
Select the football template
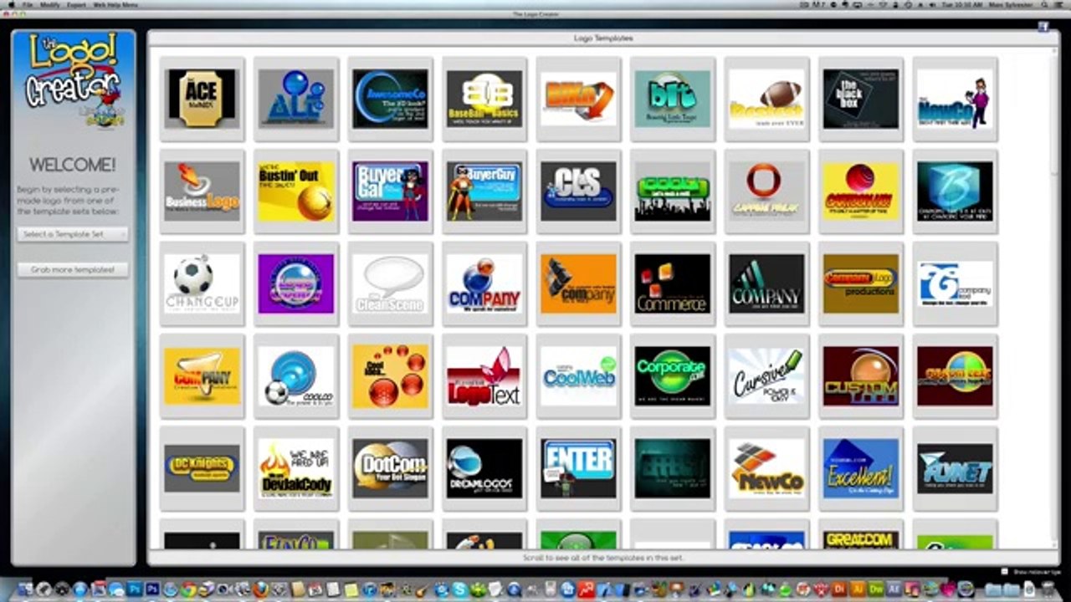coord(766,99)
